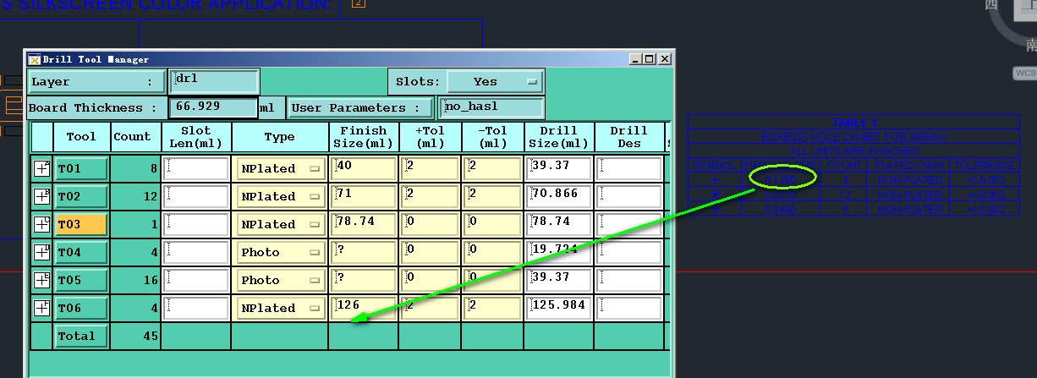Screen dimensions: 1037x378
Task: Click the Drill Tool Manager title bar icon
Action: [x=34, y=59]
